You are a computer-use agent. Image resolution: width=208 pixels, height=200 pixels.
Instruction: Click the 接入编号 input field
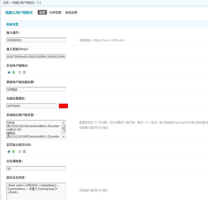coord(36,40)
